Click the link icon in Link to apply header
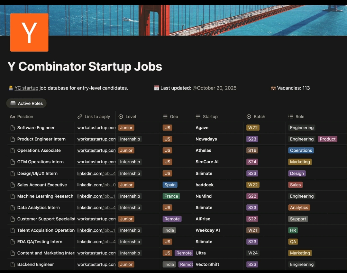Image resolution: width=347 pixels, height=273 pixels. point(80,117)
